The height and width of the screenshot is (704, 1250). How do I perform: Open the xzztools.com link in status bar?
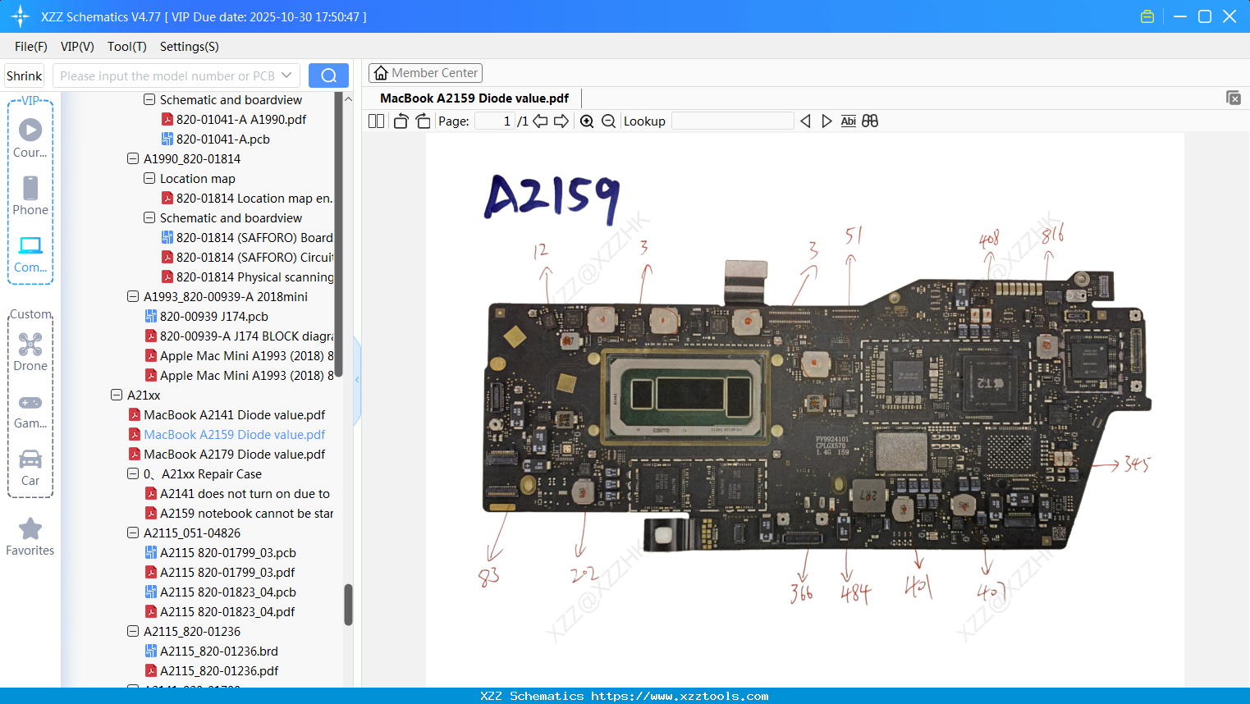680,696
